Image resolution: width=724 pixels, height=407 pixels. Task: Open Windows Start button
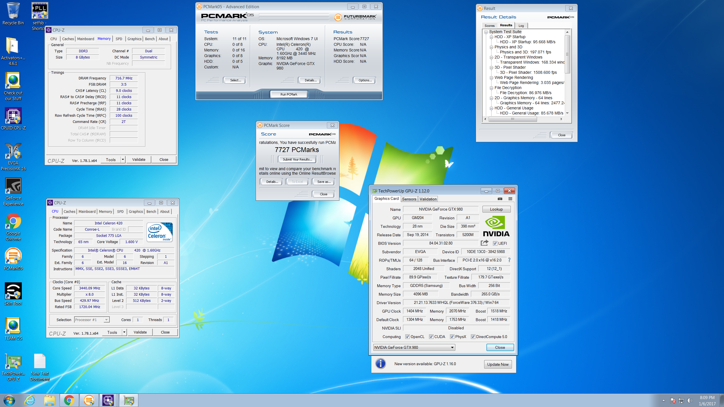point(9,400)
